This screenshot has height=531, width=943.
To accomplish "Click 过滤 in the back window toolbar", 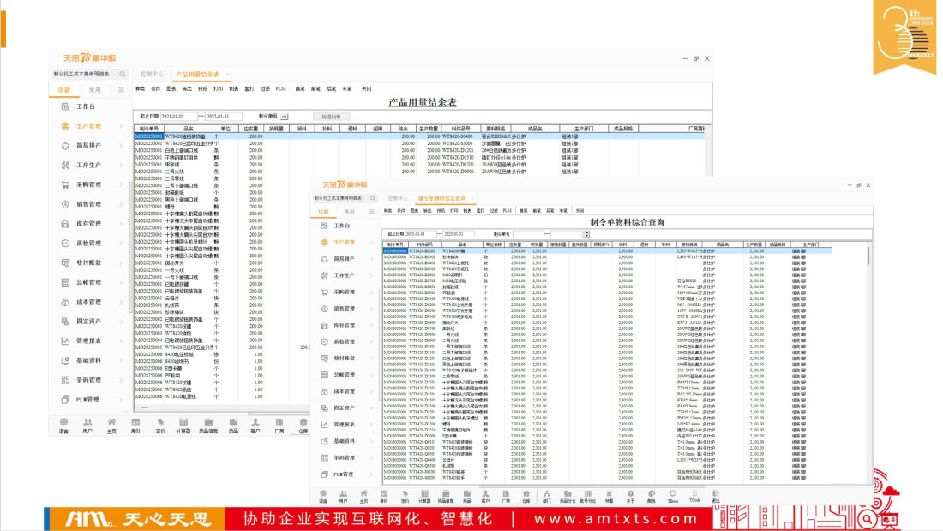I will pyautogui.click(x=265, y=88).
